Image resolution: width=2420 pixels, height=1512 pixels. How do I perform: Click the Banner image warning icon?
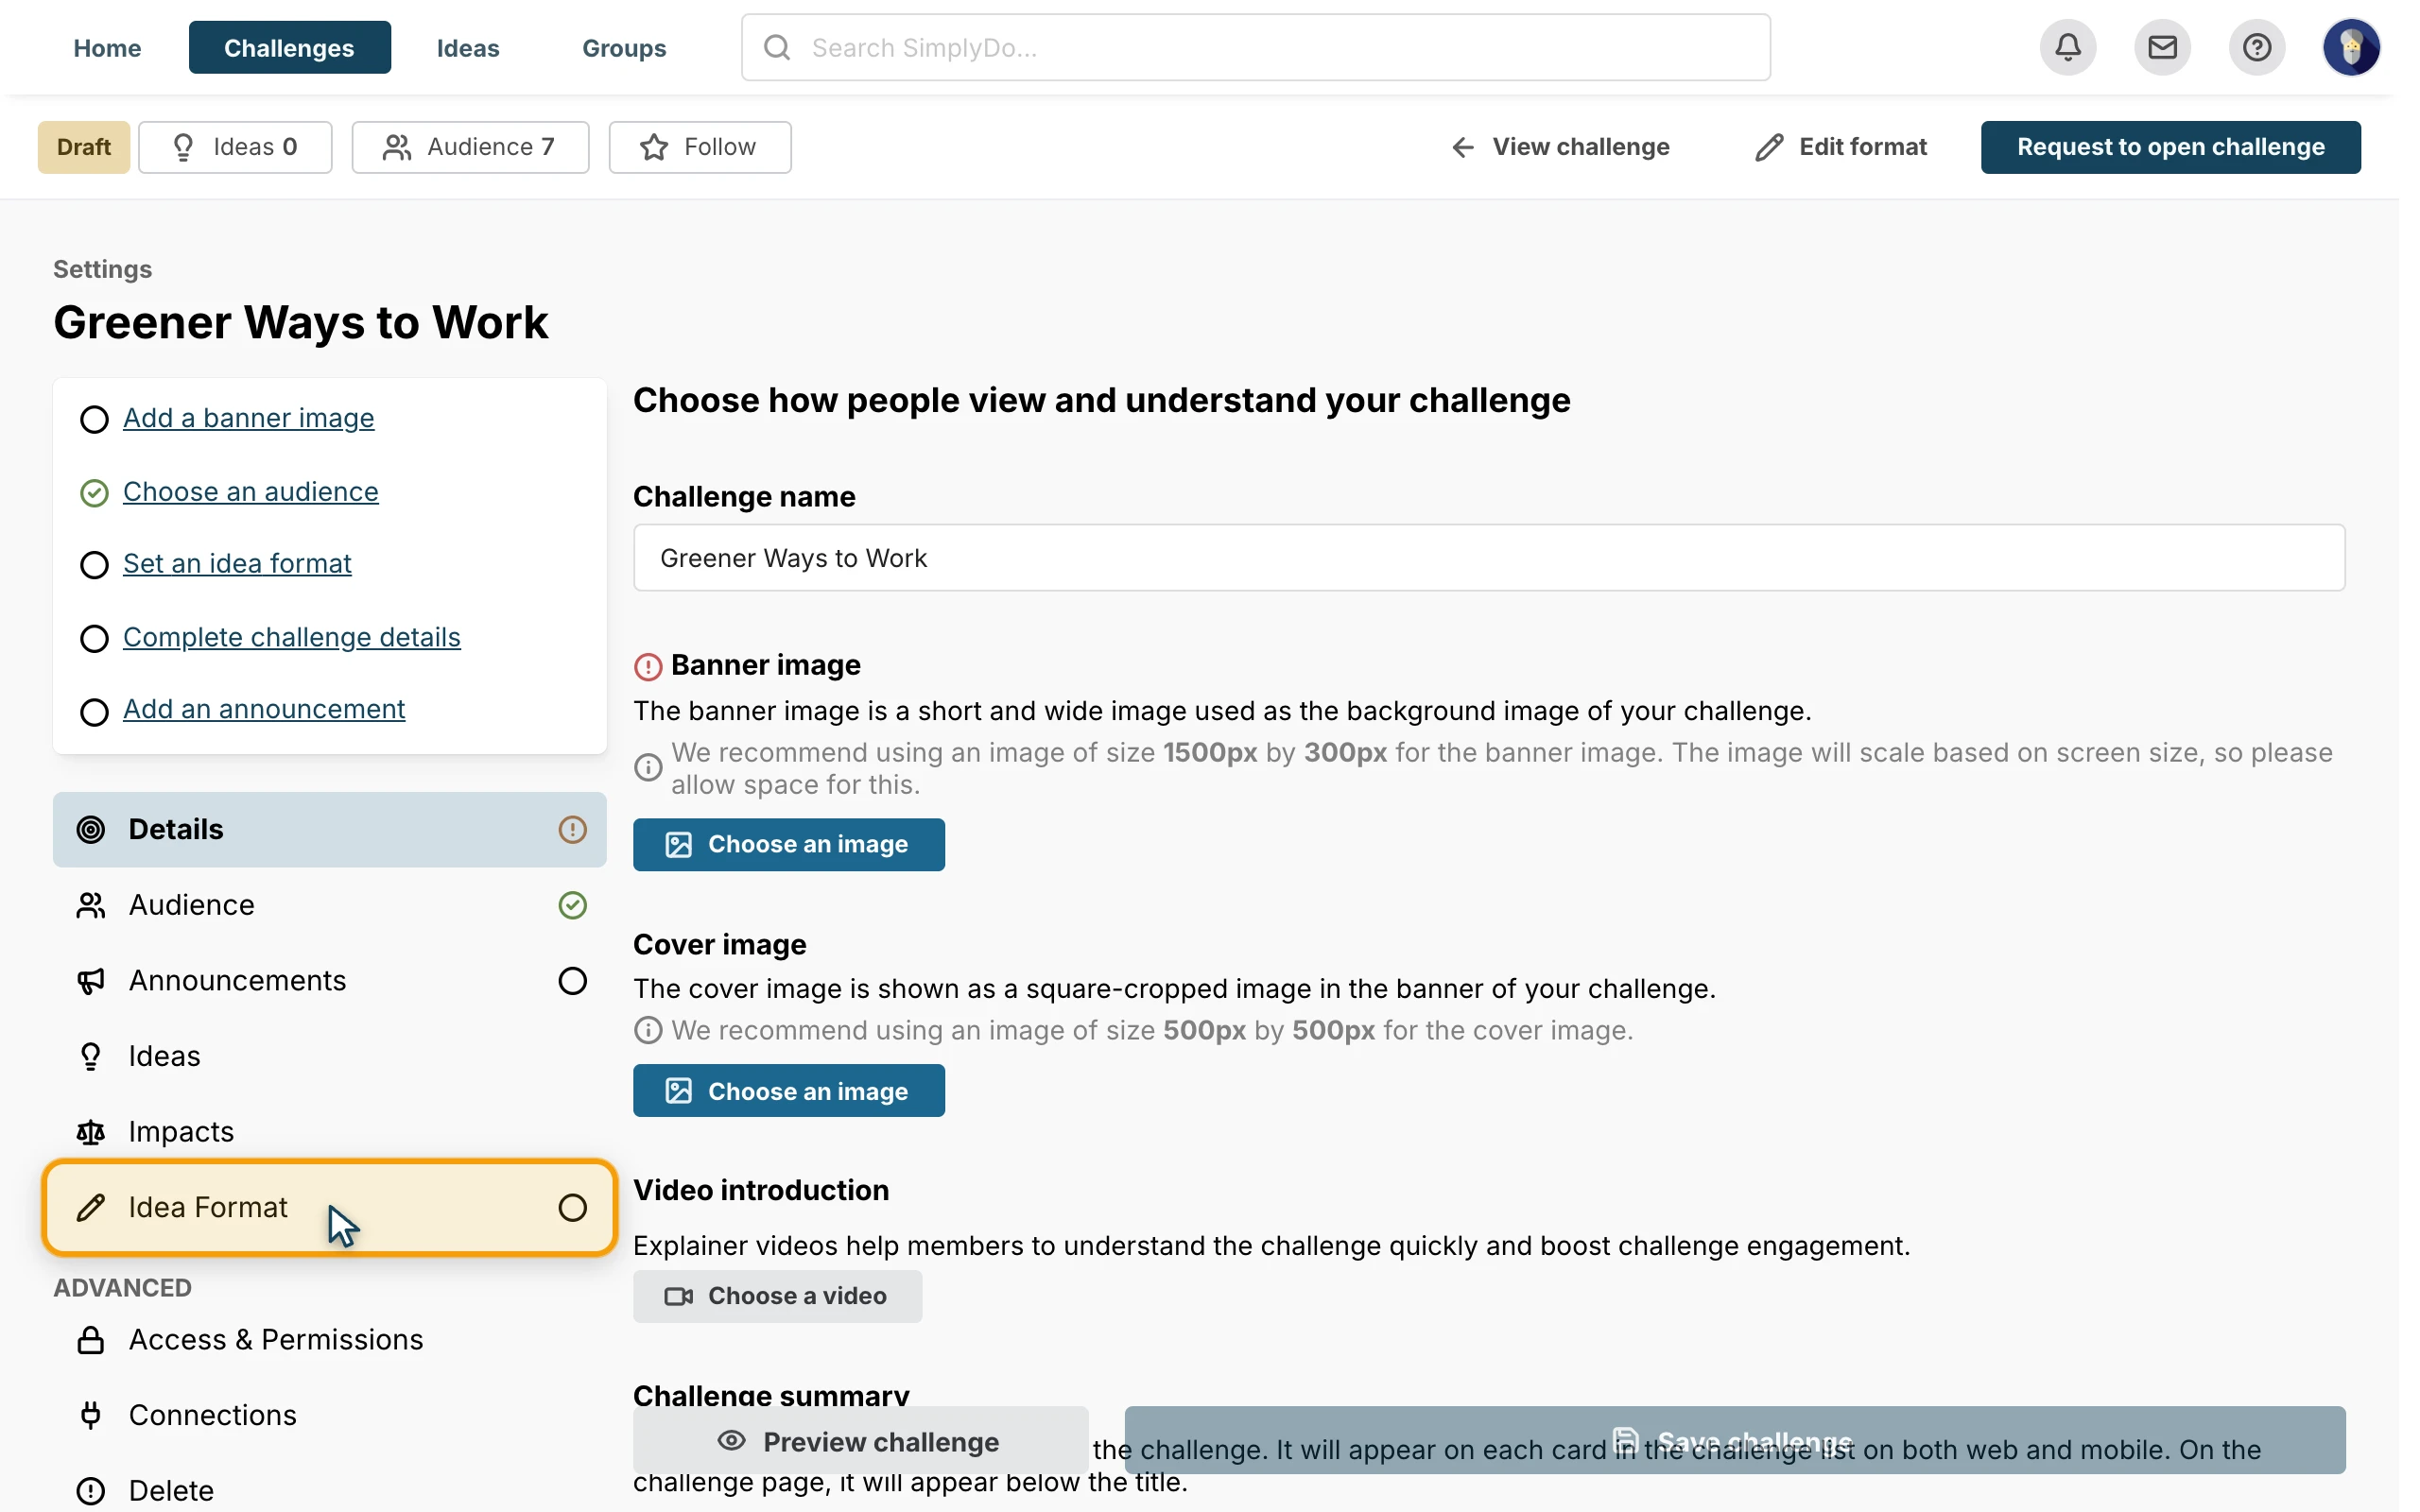pos(648,666)
